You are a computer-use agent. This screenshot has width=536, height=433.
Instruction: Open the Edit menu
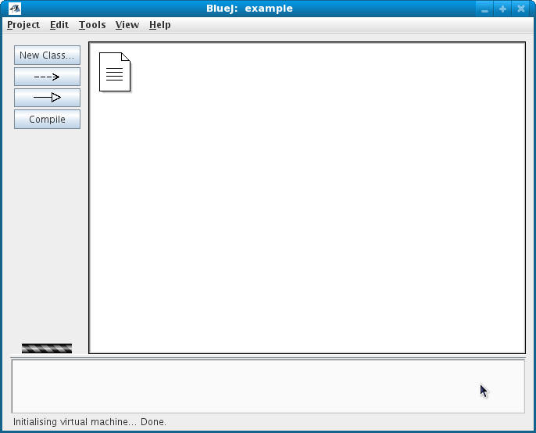pyautogui.click(x=59, y=25)
